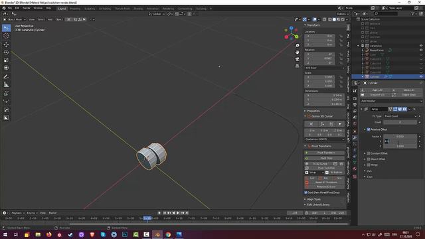The width and height of the screenshot is (425, 239).
Task: Activate the Move tool
Action: [x=6, y=44]
